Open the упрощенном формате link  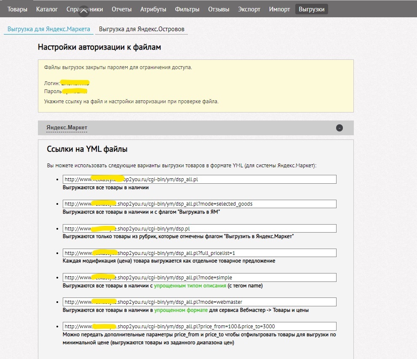click(x=181, y=310)
